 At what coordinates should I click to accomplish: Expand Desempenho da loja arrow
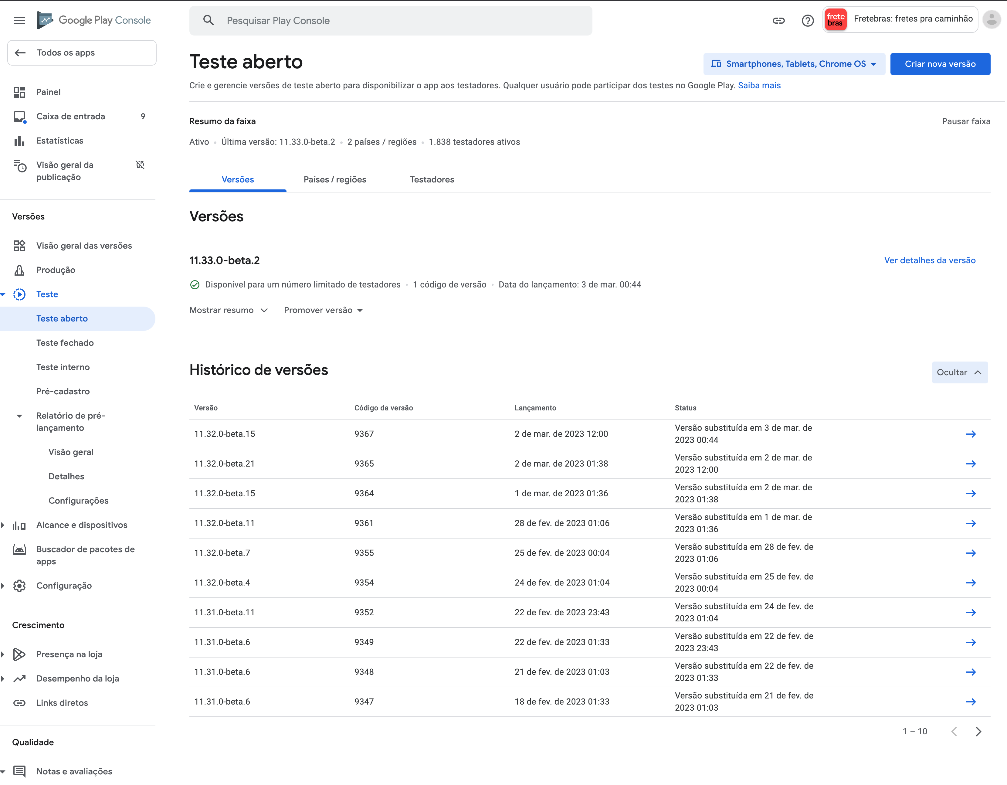point(3,678)
